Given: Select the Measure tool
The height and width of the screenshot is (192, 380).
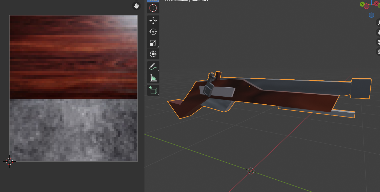Looking at the screenshot, I should point(153,78).
